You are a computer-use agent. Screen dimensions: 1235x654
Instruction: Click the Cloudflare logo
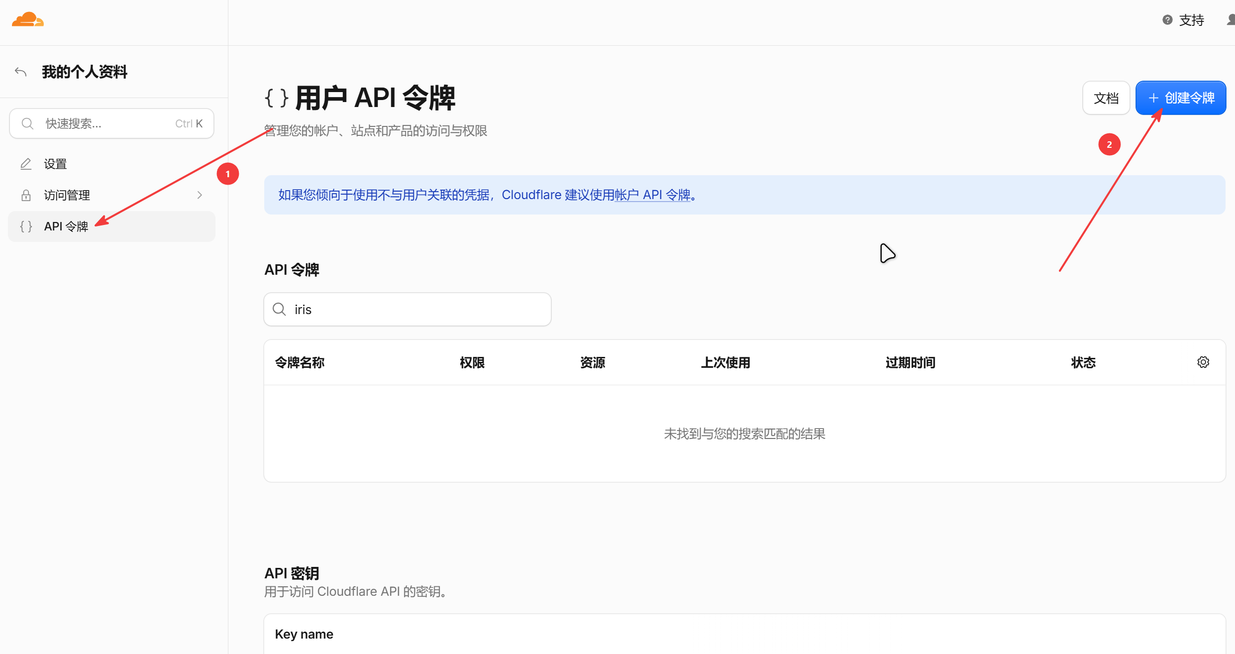(x=28, y=20)
